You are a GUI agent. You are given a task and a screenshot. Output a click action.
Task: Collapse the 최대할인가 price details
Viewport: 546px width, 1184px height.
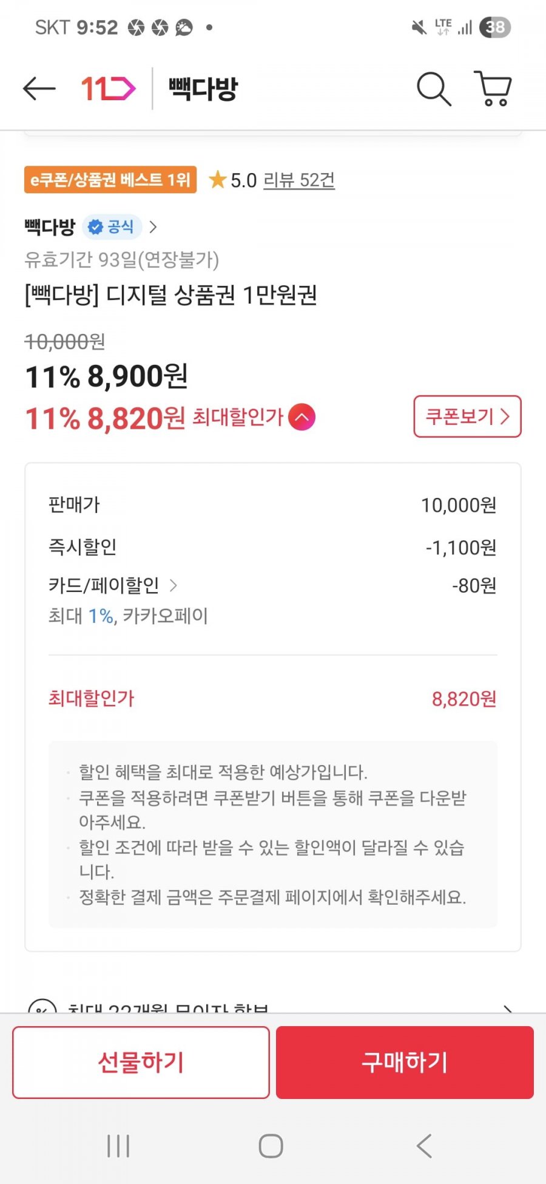[302, 418]
